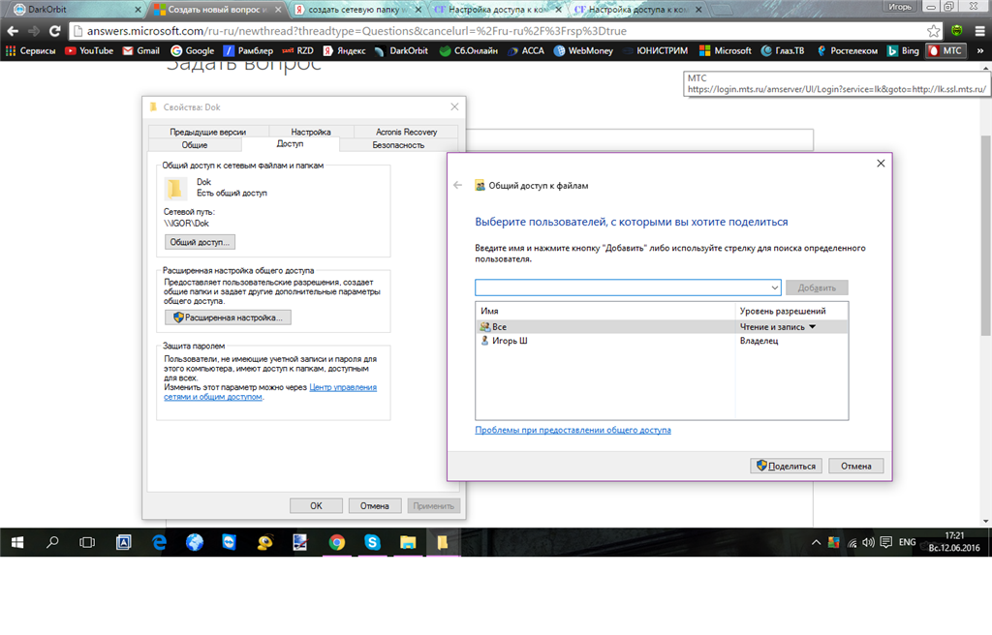Screen dimensions: 992x635
Task: Click Отмена in Dok properties dialog
Action: click(x=375, y=506)
